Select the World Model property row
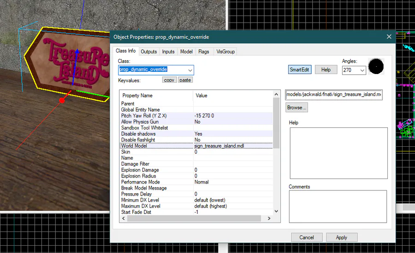This screenshot has width=415, height=253. point(196,146)
